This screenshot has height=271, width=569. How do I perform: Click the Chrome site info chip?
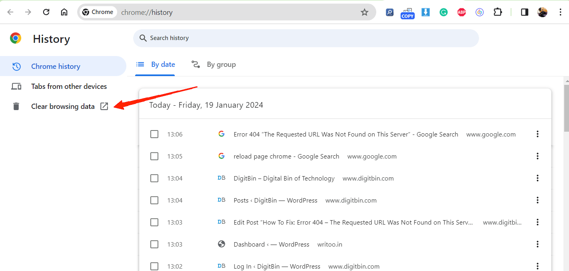tap(98, 12)
